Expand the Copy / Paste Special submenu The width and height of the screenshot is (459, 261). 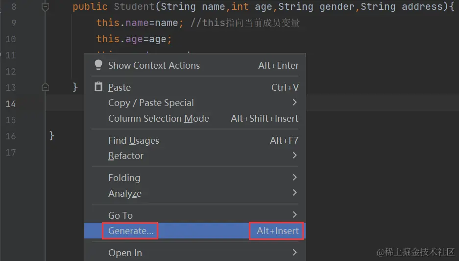point(294,103)
